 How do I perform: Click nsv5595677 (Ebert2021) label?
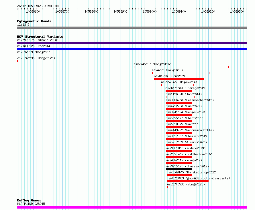[185, 118]
